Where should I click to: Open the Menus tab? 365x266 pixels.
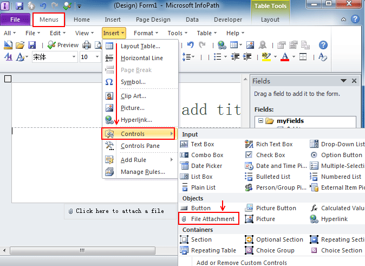pos(49,20)
